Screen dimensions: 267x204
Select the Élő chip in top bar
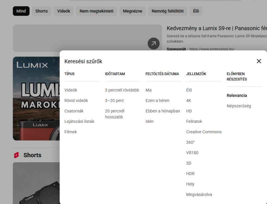pos(196,11)
